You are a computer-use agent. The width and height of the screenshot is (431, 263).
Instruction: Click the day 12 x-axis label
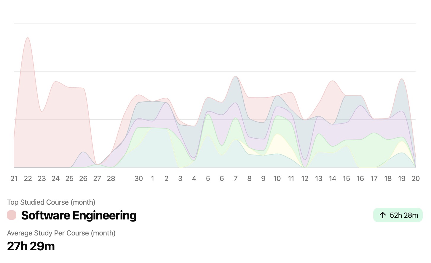(305, 179)
